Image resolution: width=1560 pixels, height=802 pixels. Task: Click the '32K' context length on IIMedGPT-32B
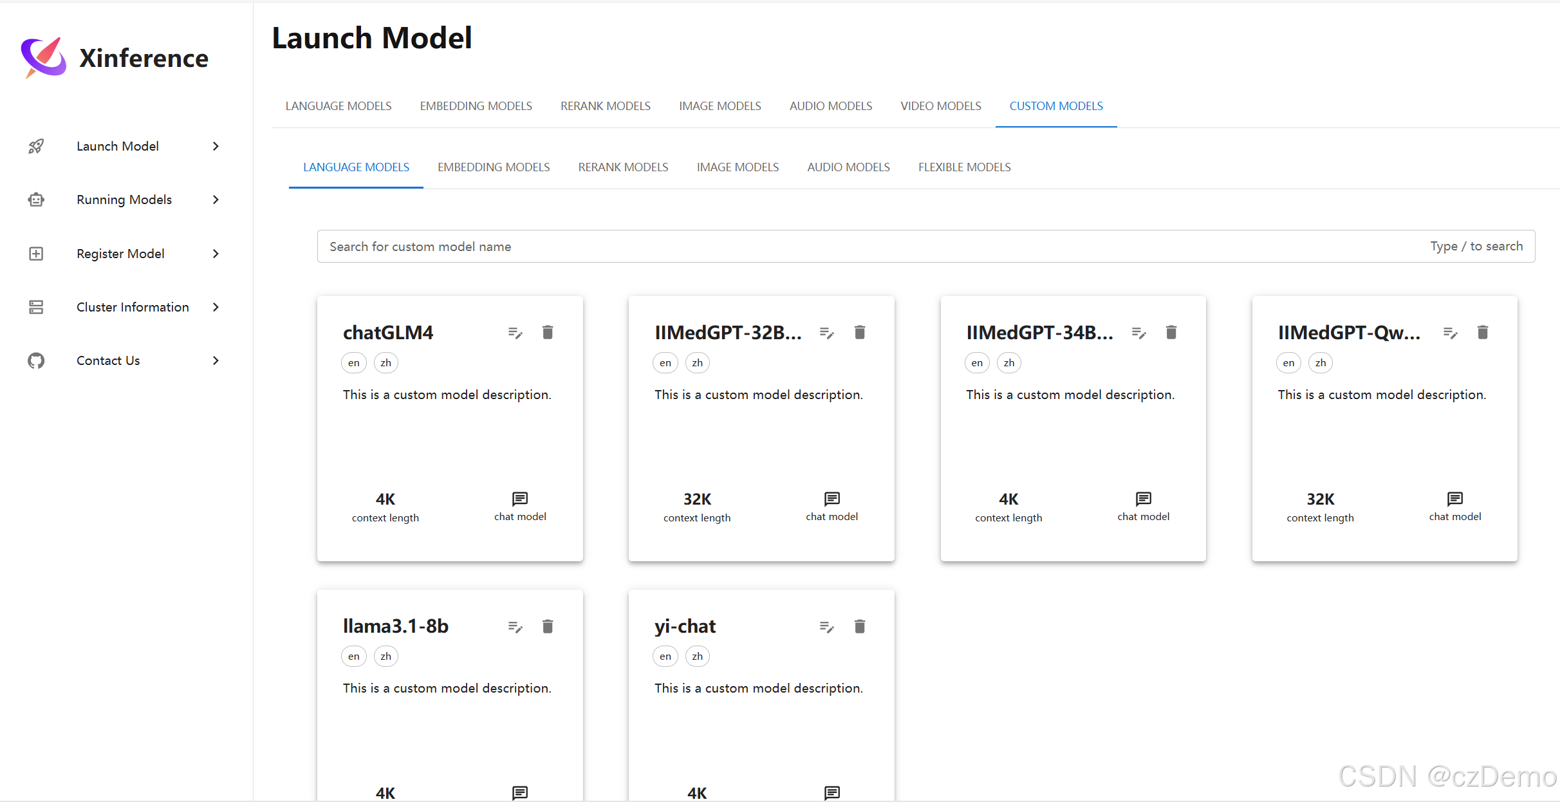pyautogui.click(x=697, y=499)
